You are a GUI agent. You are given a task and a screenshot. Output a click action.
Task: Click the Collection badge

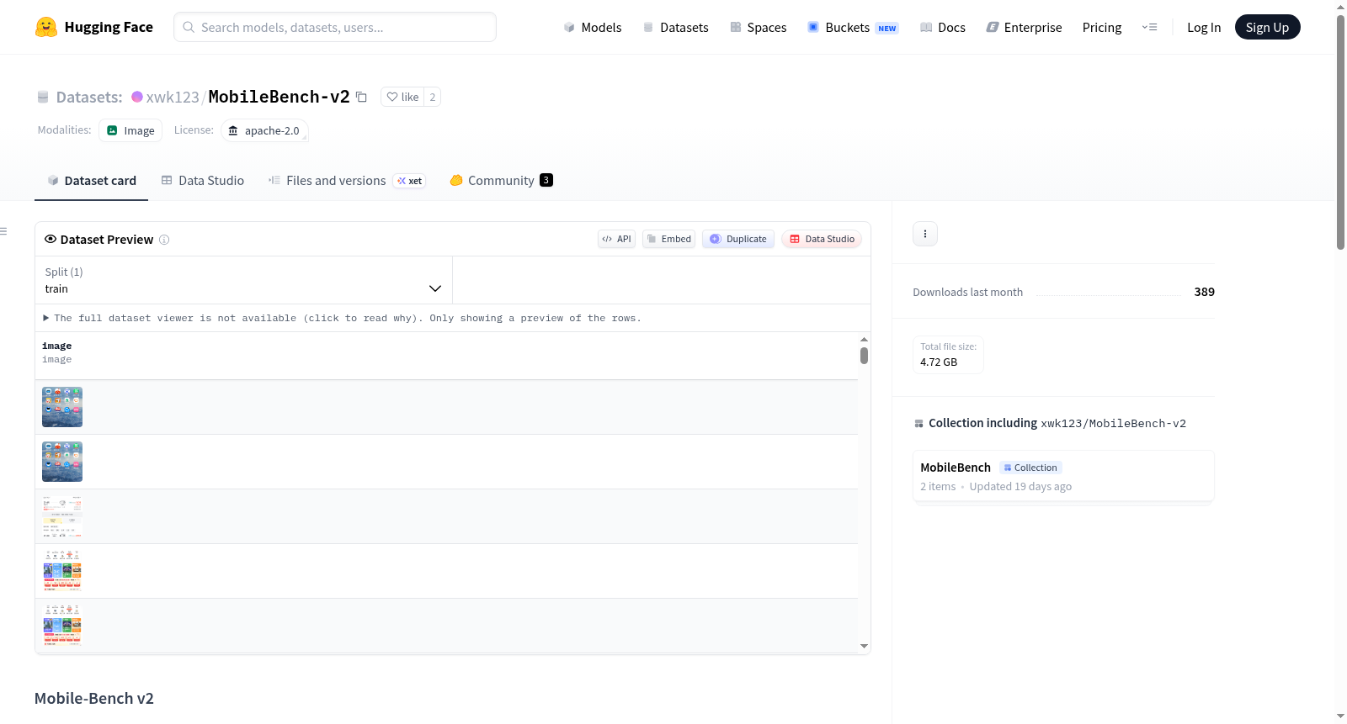click(1031, 468)
